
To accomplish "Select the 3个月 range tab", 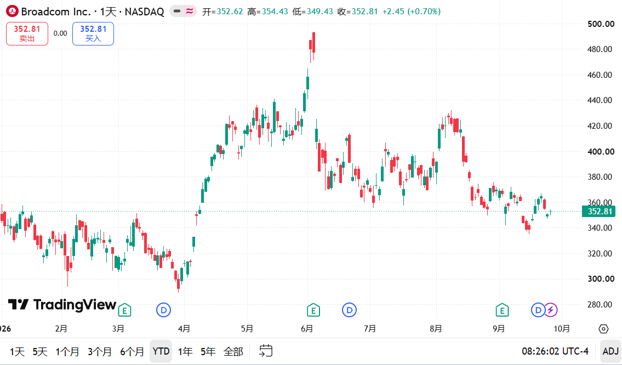I will coord(100,351).
